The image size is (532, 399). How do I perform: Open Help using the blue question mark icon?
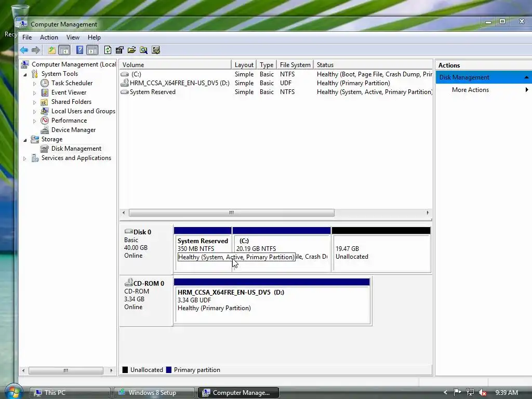(x=79, y=50)
